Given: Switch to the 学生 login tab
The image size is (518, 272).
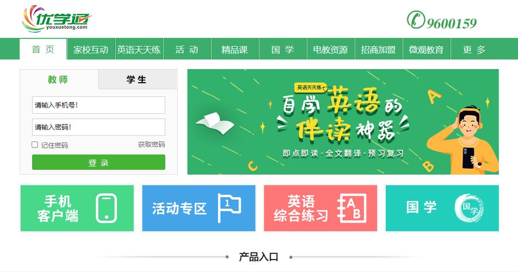Looking at the screenshot, I should (138, 79).
